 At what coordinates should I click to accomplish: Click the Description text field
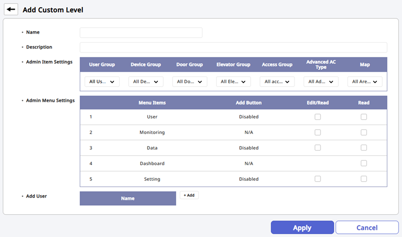[x=233, y=47]
